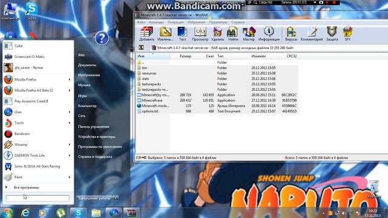Viewport: 388px width, 218px height.
Task: Open the Windows Explorer folder on the taskbar
Action: 96,213
